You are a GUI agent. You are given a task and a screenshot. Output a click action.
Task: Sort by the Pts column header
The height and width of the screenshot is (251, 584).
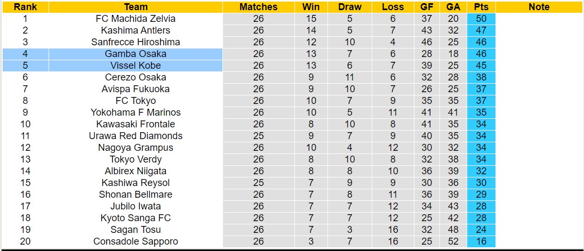[x=481, y=7]
